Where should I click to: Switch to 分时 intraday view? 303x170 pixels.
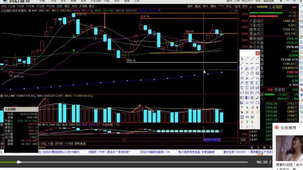point(4,6)
